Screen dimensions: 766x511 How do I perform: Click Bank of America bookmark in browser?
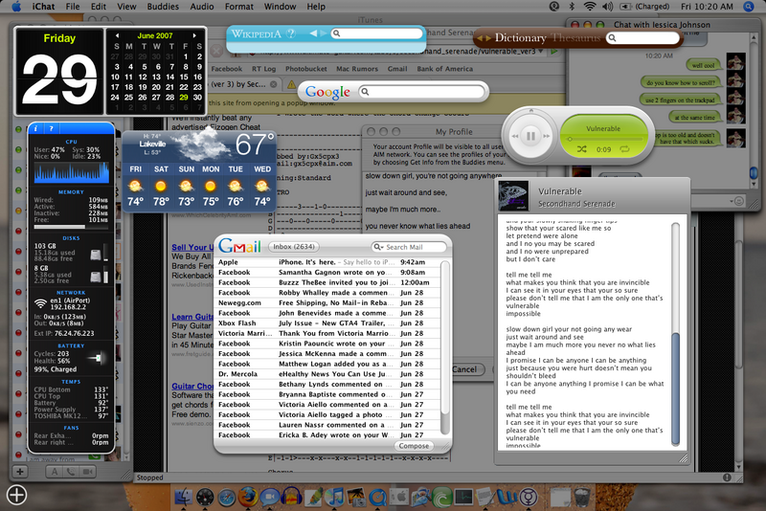pos(444,69)
